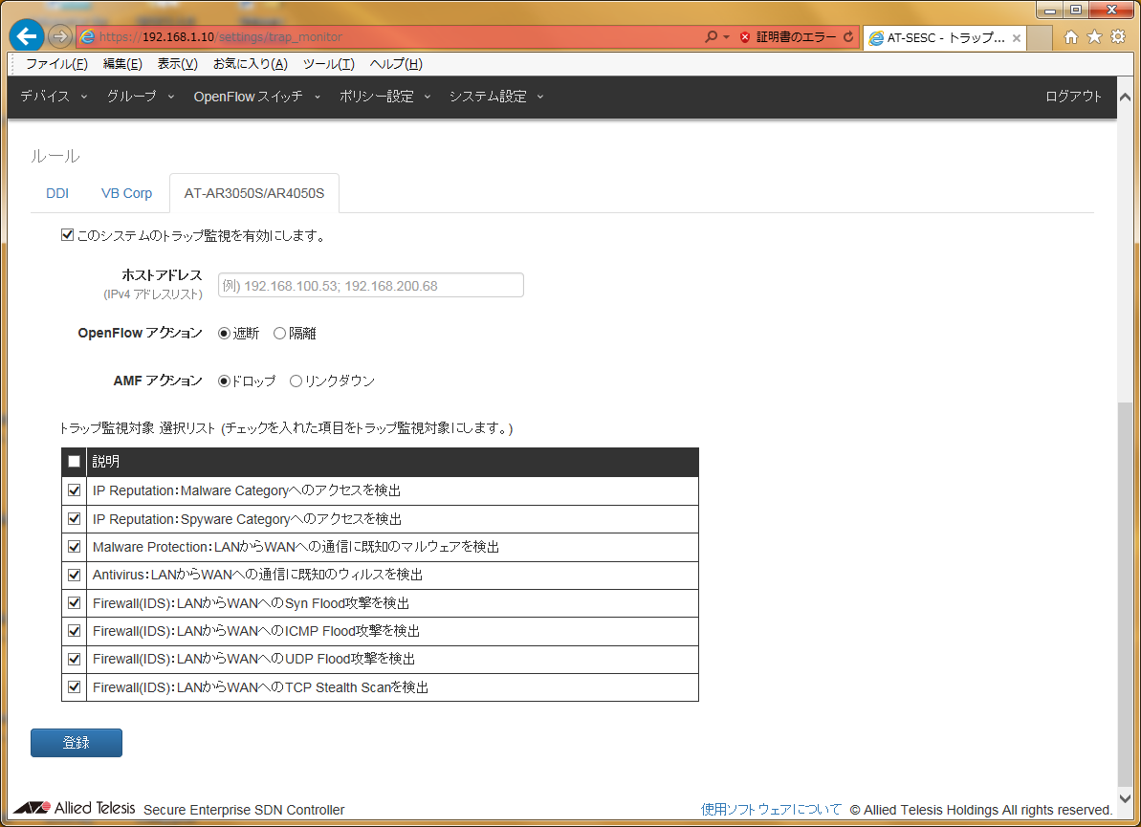1141x827 pixels.
Task: Open the お気に入り(A) menu
Action: (251, 64)
